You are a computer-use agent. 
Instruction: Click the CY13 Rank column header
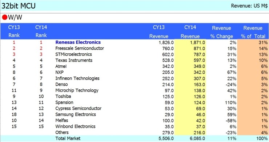tap(14, 31)
